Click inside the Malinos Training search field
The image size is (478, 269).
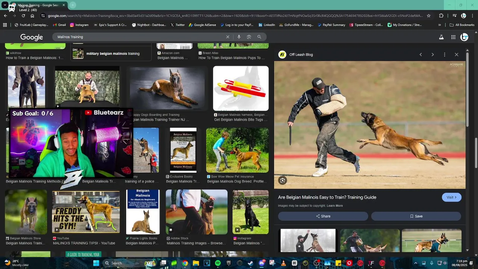(138, 37)
